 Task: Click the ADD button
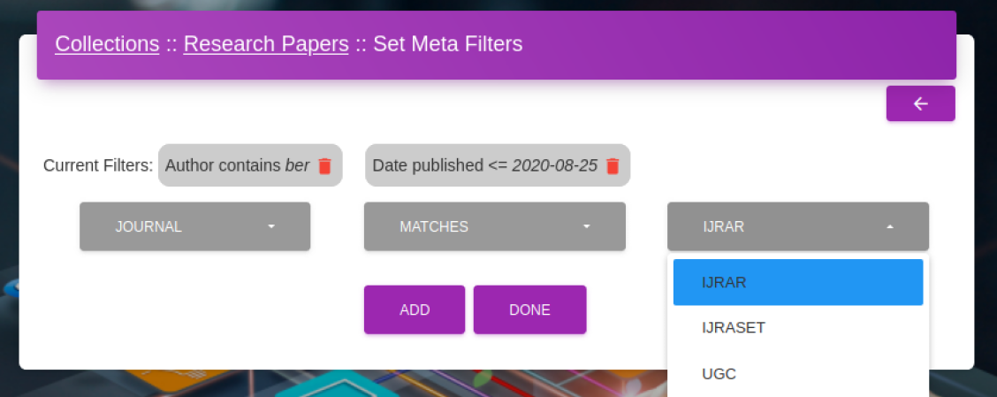(x=415, y=309)
